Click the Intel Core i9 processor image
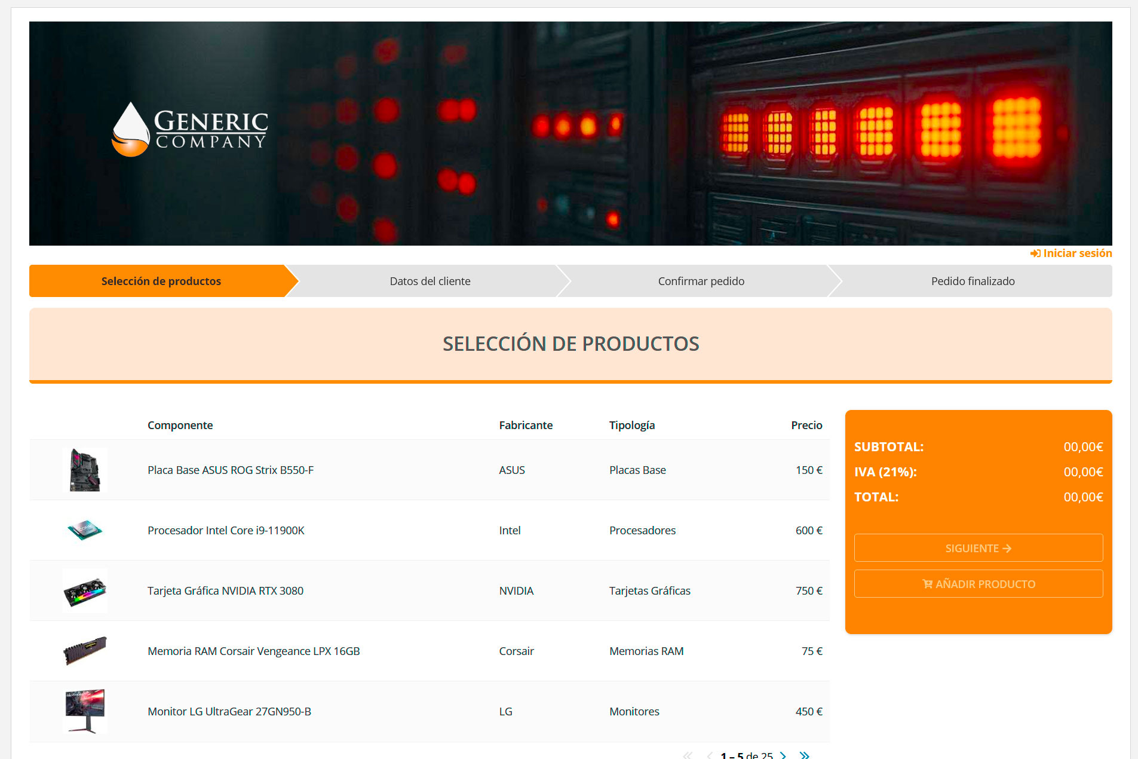 coord(85,530)
